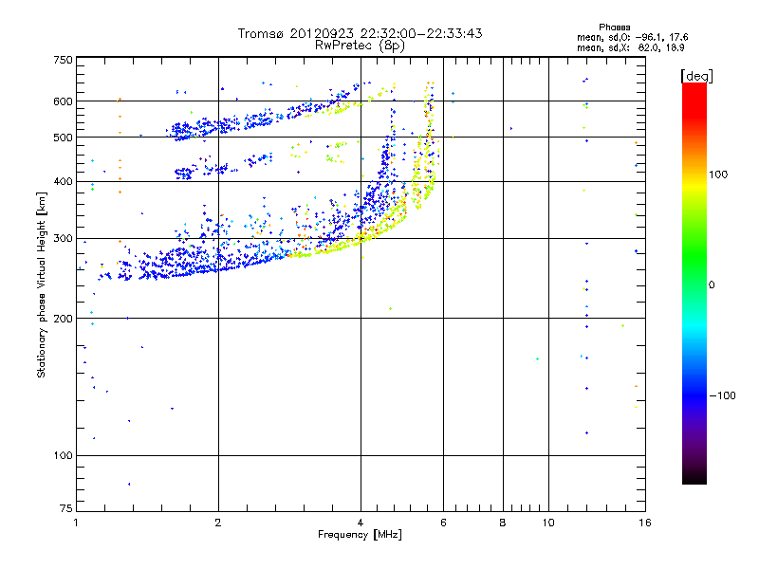Click the 'Phases' header text

coord(614,28)
